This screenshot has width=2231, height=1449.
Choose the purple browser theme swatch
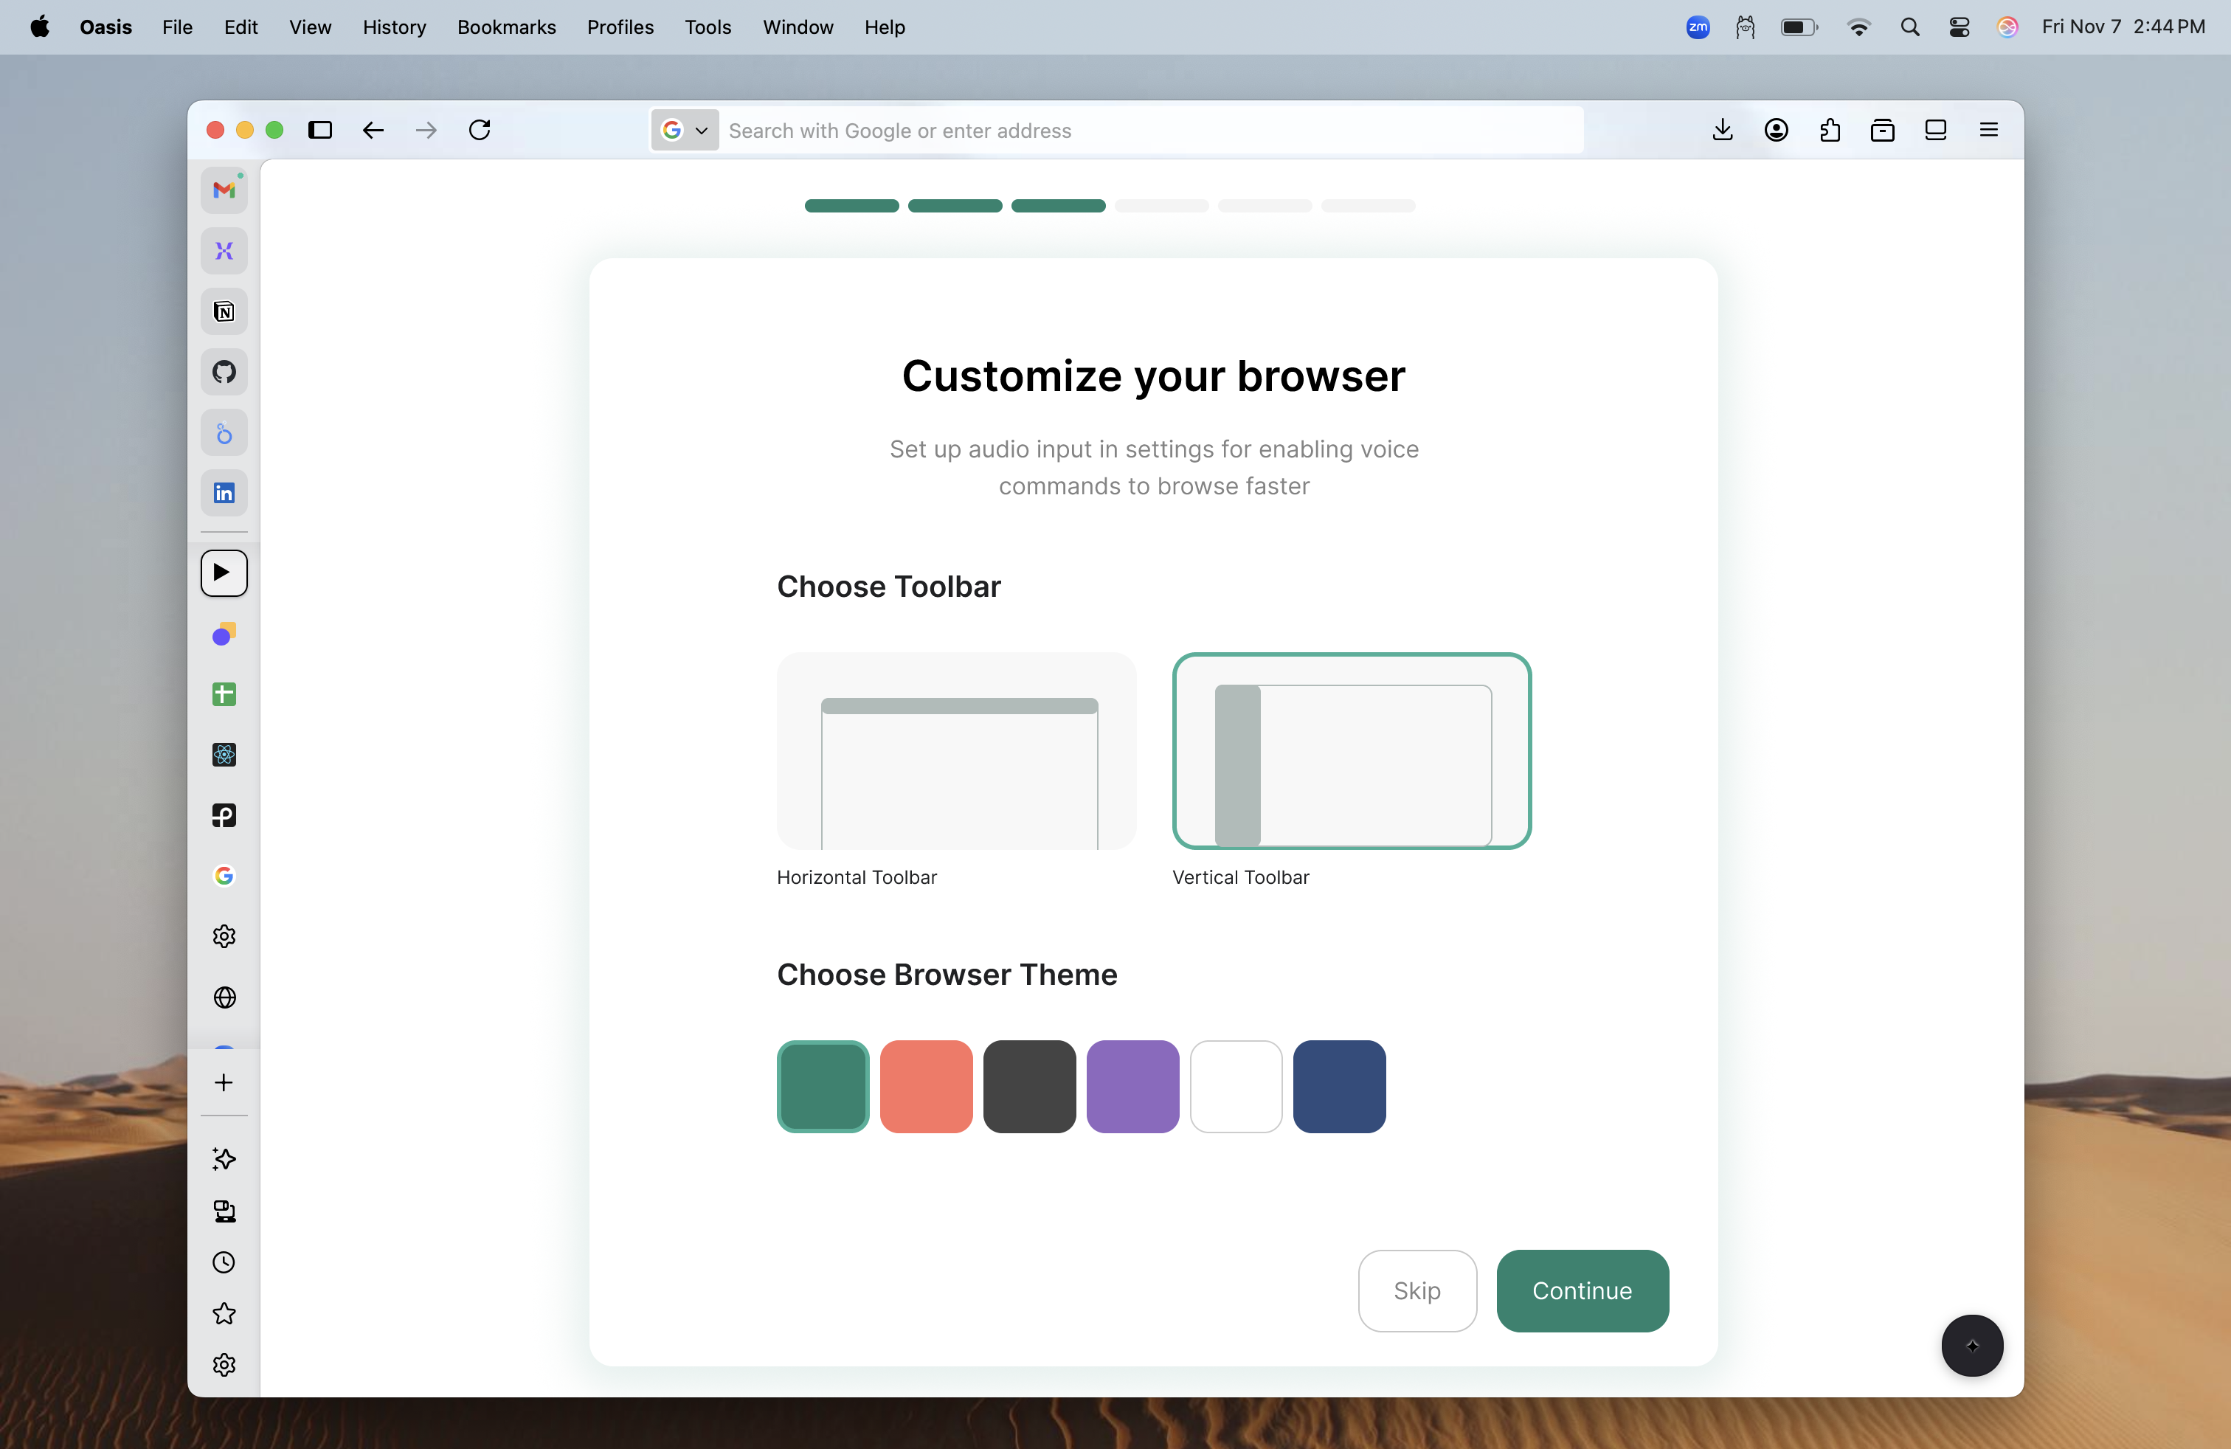[1132, 1086]
